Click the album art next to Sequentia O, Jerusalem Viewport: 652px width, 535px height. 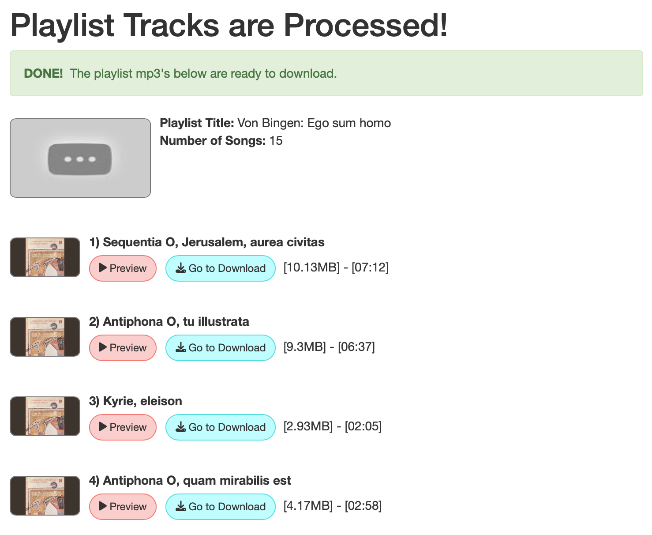[45, 257]
